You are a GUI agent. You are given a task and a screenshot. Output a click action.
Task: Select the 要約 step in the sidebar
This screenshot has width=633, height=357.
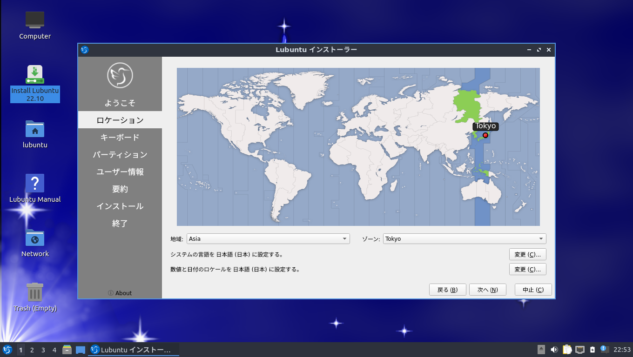120,189
